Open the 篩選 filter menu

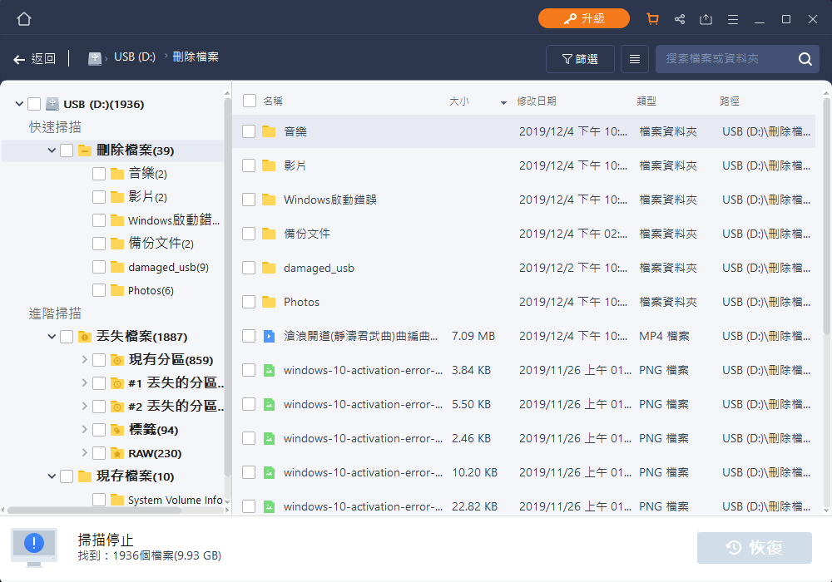point(580,59)
